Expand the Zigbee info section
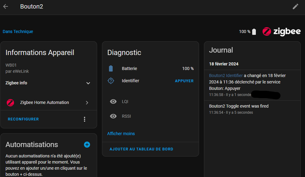Viewport: 305px width, 177px height. (x=88, y=83)
